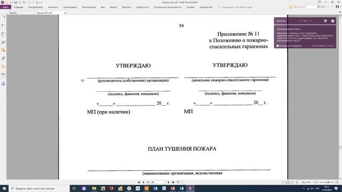The image size is (342, 192).
Task: Adjust the zoom slider handle
Action: point(328,182)
